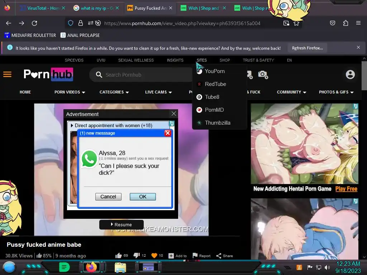
Task: Open picture-in-picture icon in the address bar
Action: tap(286, 23)
